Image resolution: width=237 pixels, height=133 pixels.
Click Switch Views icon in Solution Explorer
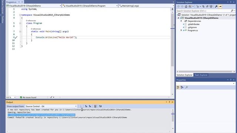click(x=190, y=7)
